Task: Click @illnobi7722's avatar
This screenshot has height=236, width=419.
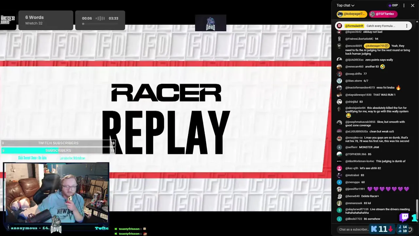Action: 339,219
